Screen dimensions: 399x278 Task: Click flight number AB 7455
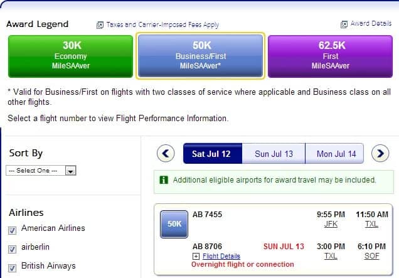(x=207, y=215)
